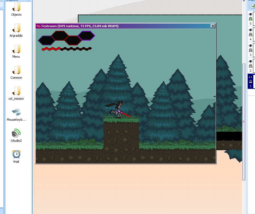Unlock layer 2 with its padlock
The image size is (255, 214).
[251, 66]
